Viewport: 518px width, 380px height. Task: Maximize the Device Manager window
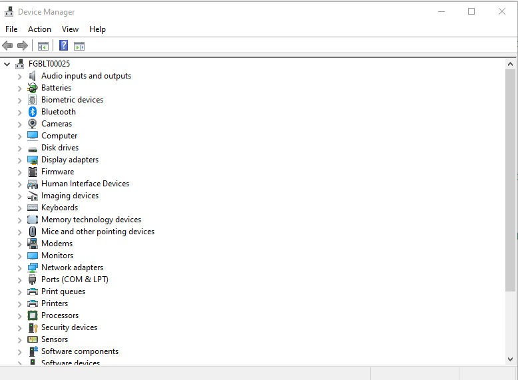pos(471,11)
